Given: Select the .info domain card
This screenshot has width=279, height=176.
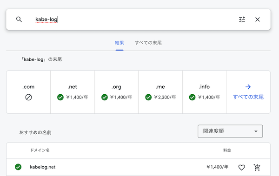Looking at the screenshot, I should pyautogui.click(x=204, y=92).
